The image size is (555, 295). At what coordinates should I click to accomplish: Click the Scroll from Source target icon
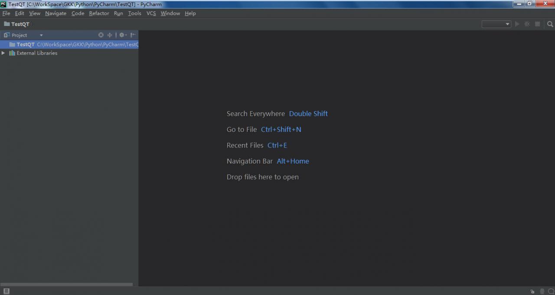click(101, 35)
